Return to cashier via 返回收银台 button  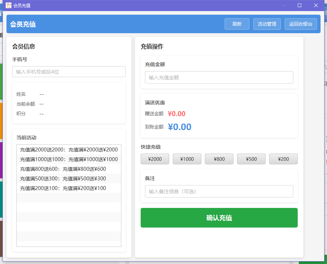301,24
